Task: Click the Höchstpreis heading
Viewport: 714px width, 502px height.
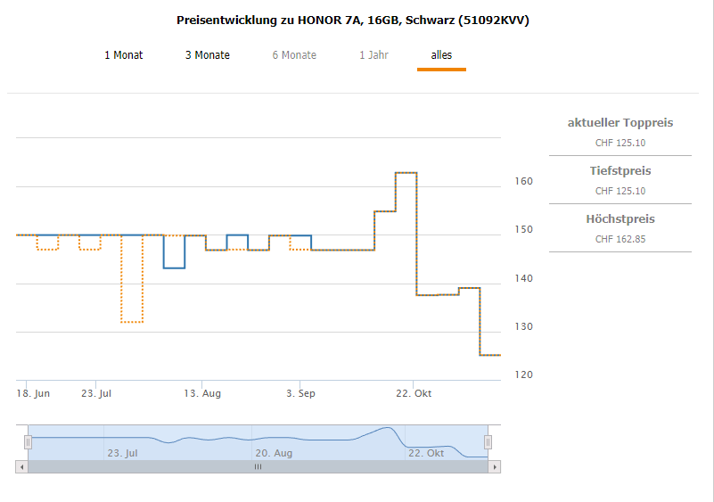Action: [x=620, y=219]
